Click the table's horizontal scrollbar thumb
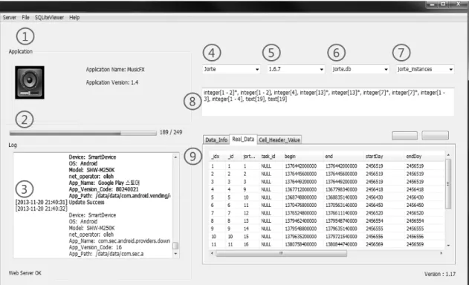This screenshot has width=469, height=285. click(x=281, y=253)
